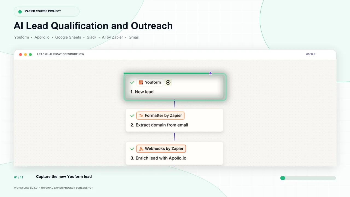This screenshot has width=350, height=197.
Task: Click the Formatter by Zapier icon
Action: [x=141, y=115]
